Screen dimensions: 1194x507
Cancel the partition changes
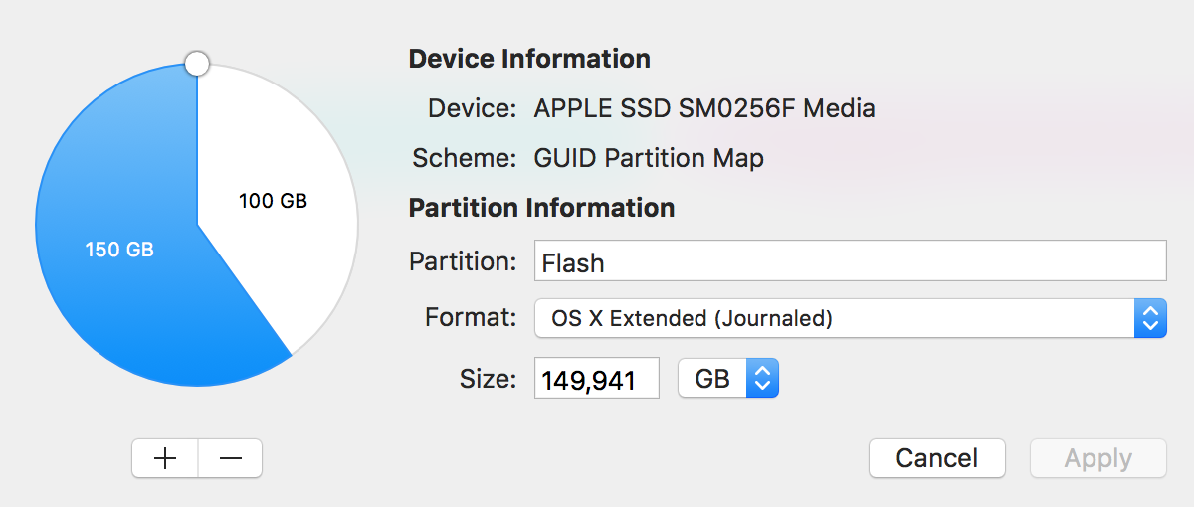(x=937, y=458)
